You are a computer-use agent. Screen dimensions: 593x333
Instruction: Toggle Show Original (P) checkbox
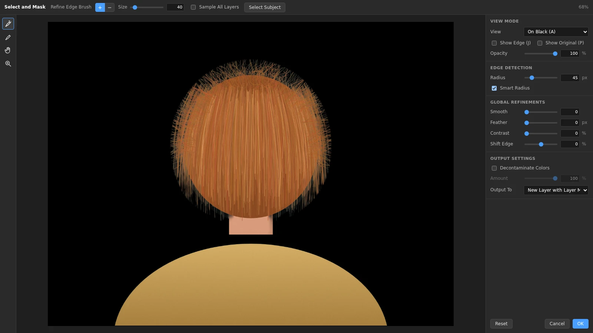(540, 43)
